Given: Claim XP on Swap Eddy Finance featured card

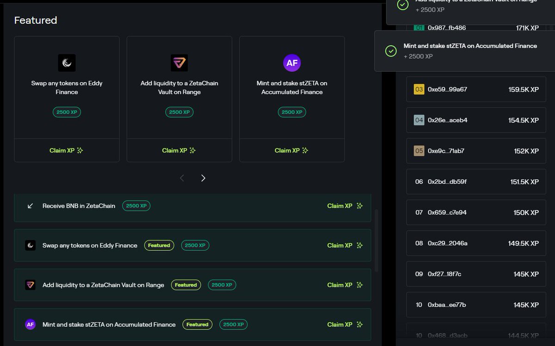Looking at the screenshot, I should (67, 150).
